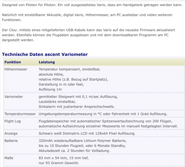Click 'Flugdatenspeicher mit automatischer Spitzenwertaufzeichnung' line
Screen dimensions: 185x167
[x=105, y=121]
